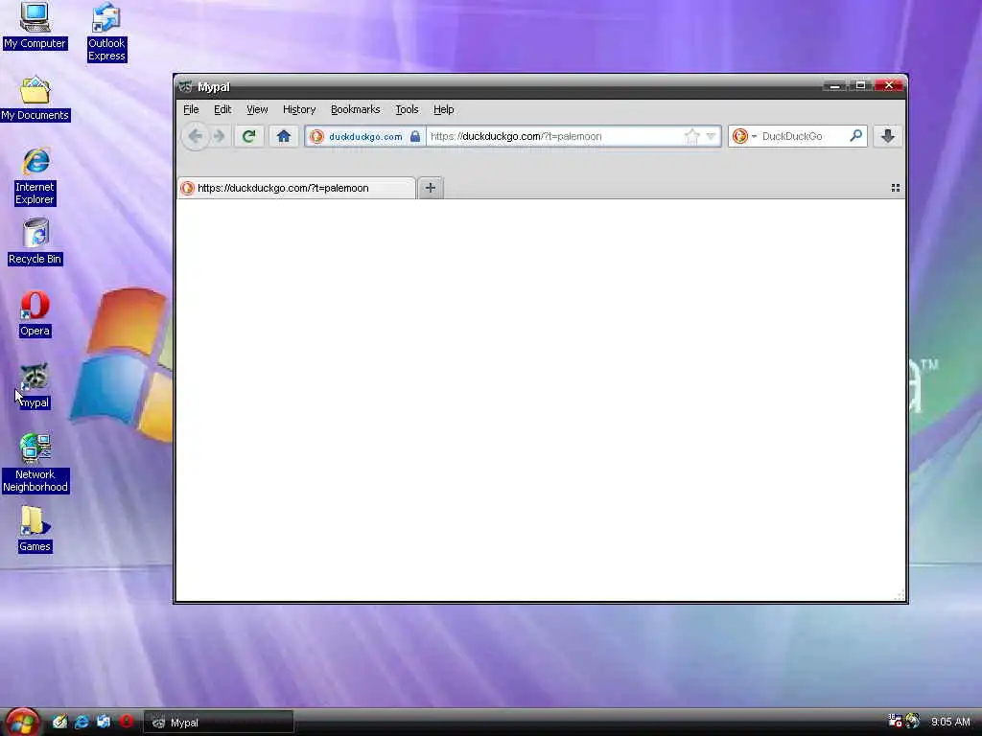Screen dimensions: 982x736
Task: Bookmark this page with the star icon
Action: (x=691, y=136)
